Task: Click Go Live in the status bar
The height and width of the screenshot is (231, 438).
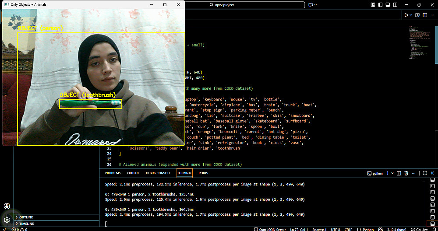Action: [420, 229]
